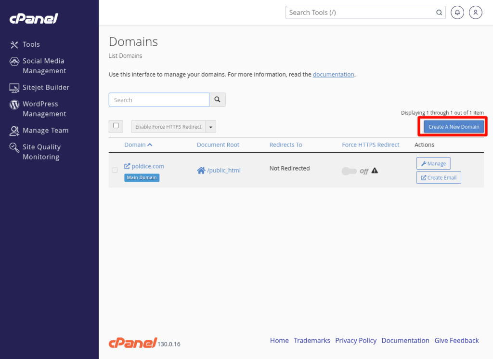Click the Manage button for poldice.com
Viewport: 493px width, 359px height.
(433, 164)
